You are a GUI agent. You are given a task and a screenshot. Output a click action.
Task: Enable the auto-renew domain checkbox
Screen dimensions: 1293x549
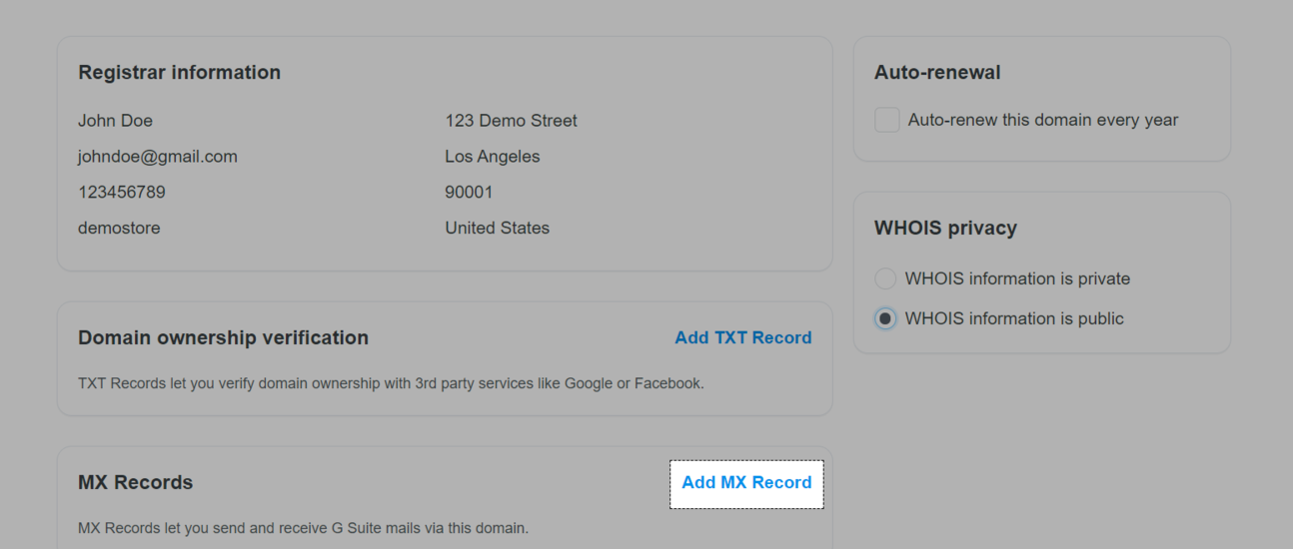(887, 120)
